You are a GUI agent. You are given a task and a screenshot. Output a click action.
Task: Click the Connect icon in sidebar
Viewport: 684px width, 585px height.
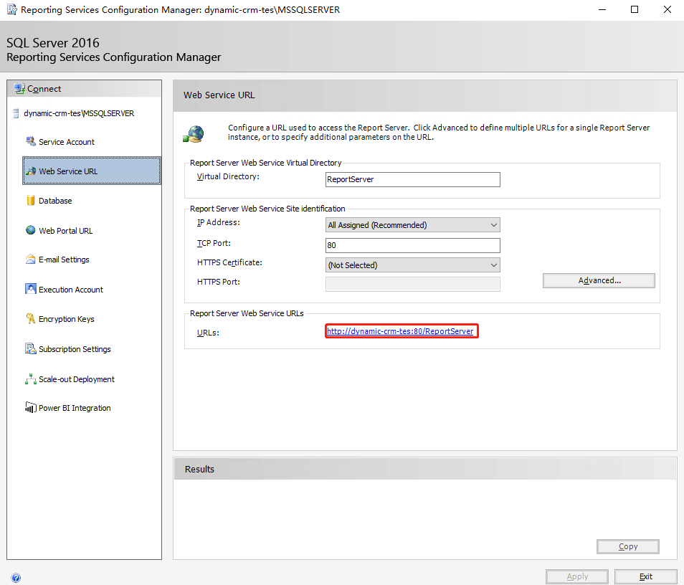19,89
